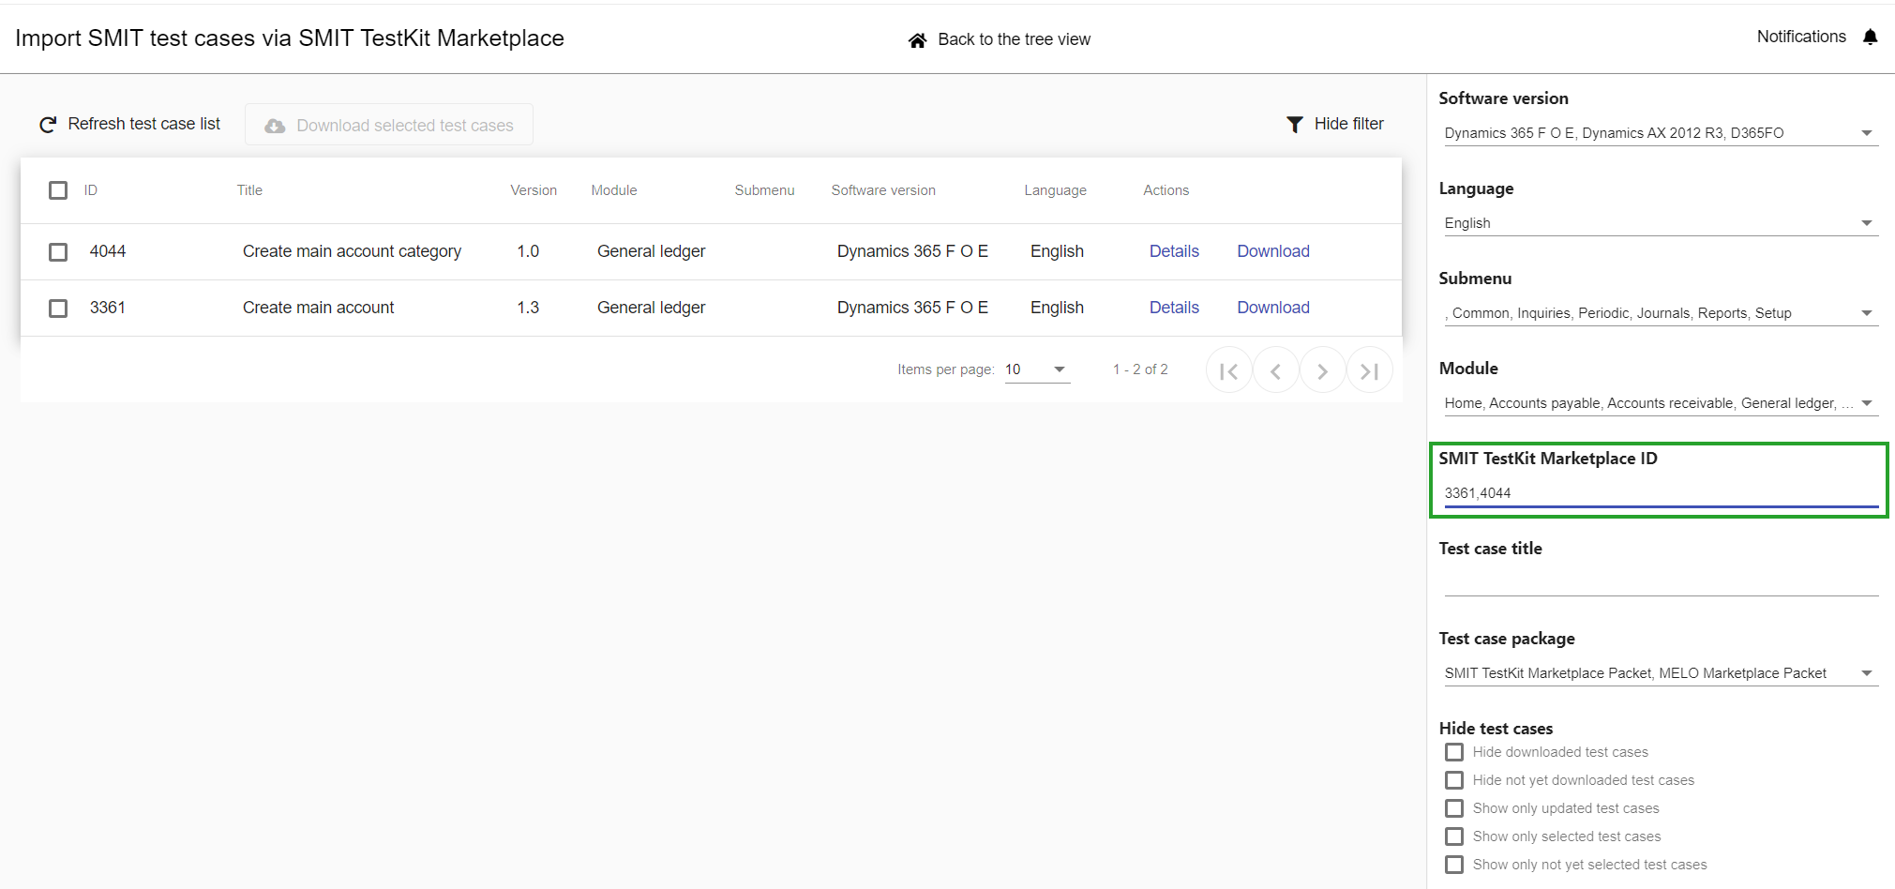Jump to last page of results
1895x889 pixels.
tap(1369, 371)
